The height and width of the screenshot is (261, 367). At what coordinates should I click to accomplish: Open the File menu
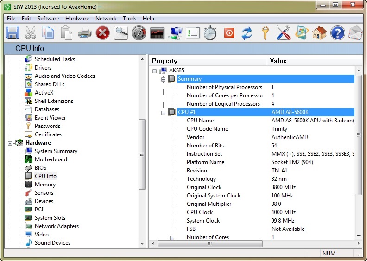pos(11,19)
